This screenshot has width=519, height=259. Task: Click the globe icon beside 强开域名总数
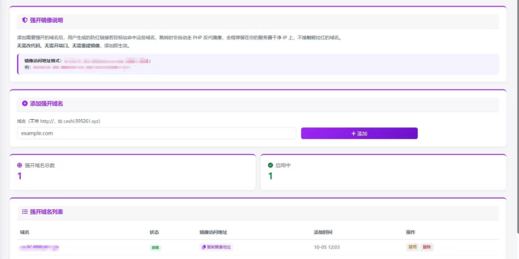click(19, 165)
